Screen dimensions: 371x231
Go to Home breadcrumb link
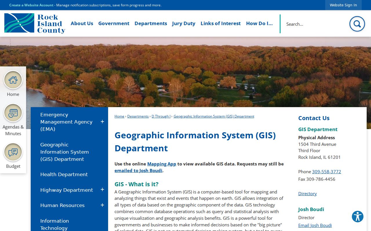pyautogui.click(x=119, y=116)
